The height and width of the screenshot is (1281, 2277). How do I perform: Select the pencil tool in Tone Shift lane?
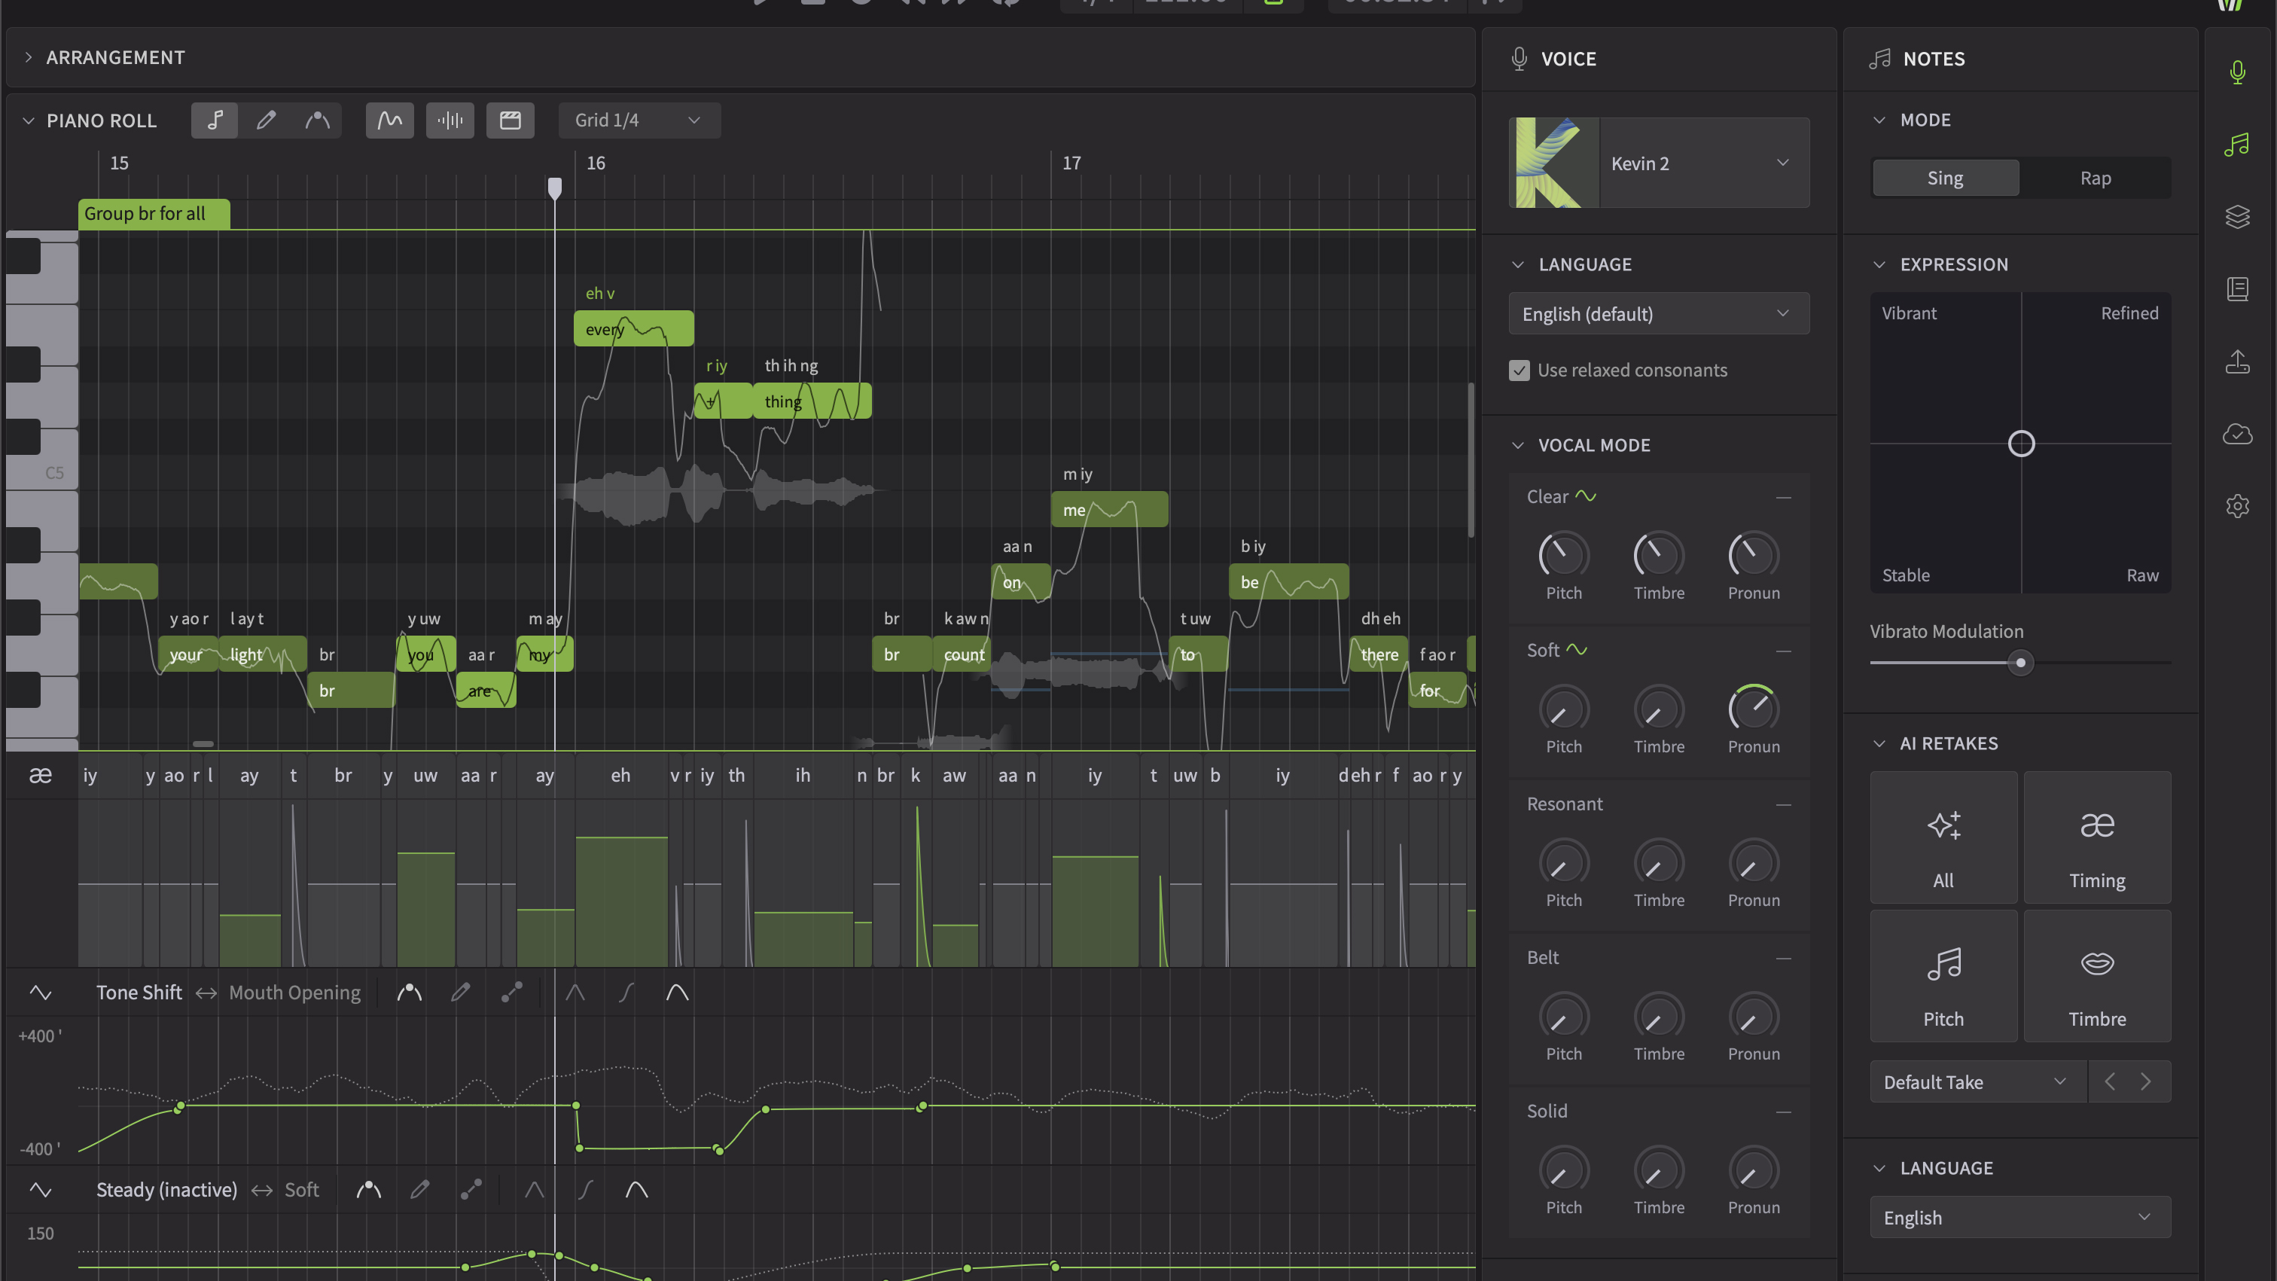[x=461, y=992]
